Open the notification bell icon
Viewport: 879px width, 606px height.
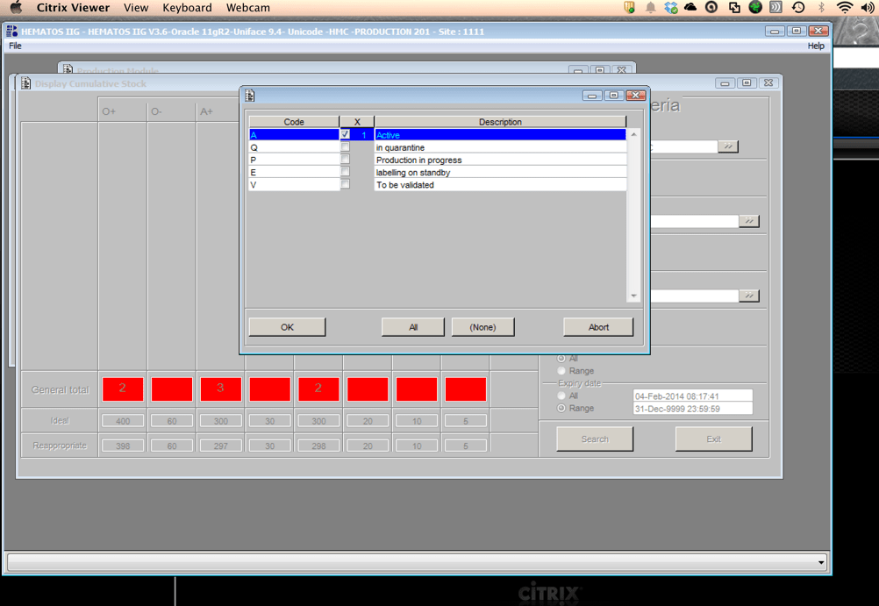[x=650, y=8]
